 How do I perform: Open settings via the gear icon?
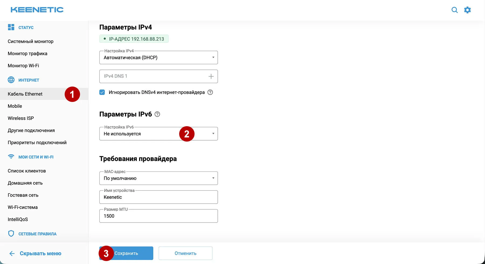coord(467,10)
